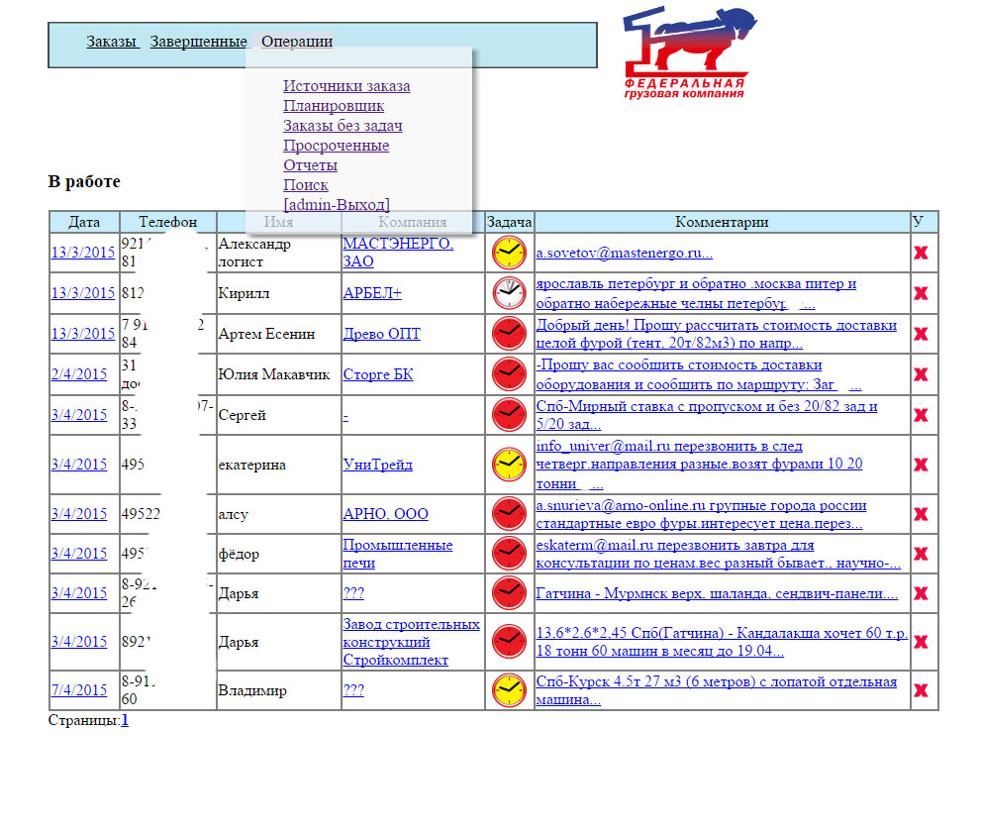Delete the МАСТЭНЕРГО order with the red X
The height and width of the screenshot is (831, 981).
pyautogui.click(x=921, y=253)
